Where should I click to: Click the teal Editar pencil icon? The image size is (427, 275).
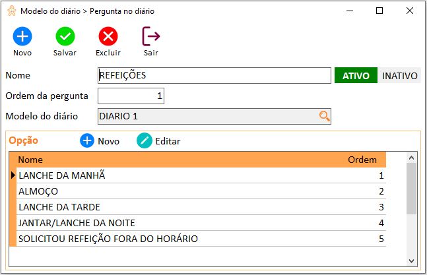[x=145, y=140]
